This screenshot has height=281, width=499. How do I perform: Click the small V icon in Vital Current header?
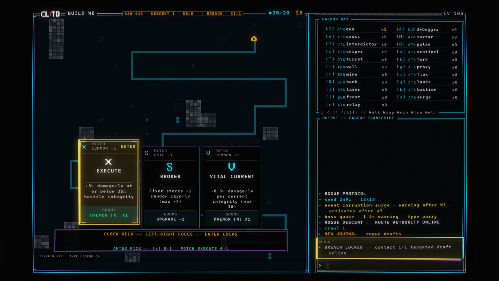click(208, 153)
